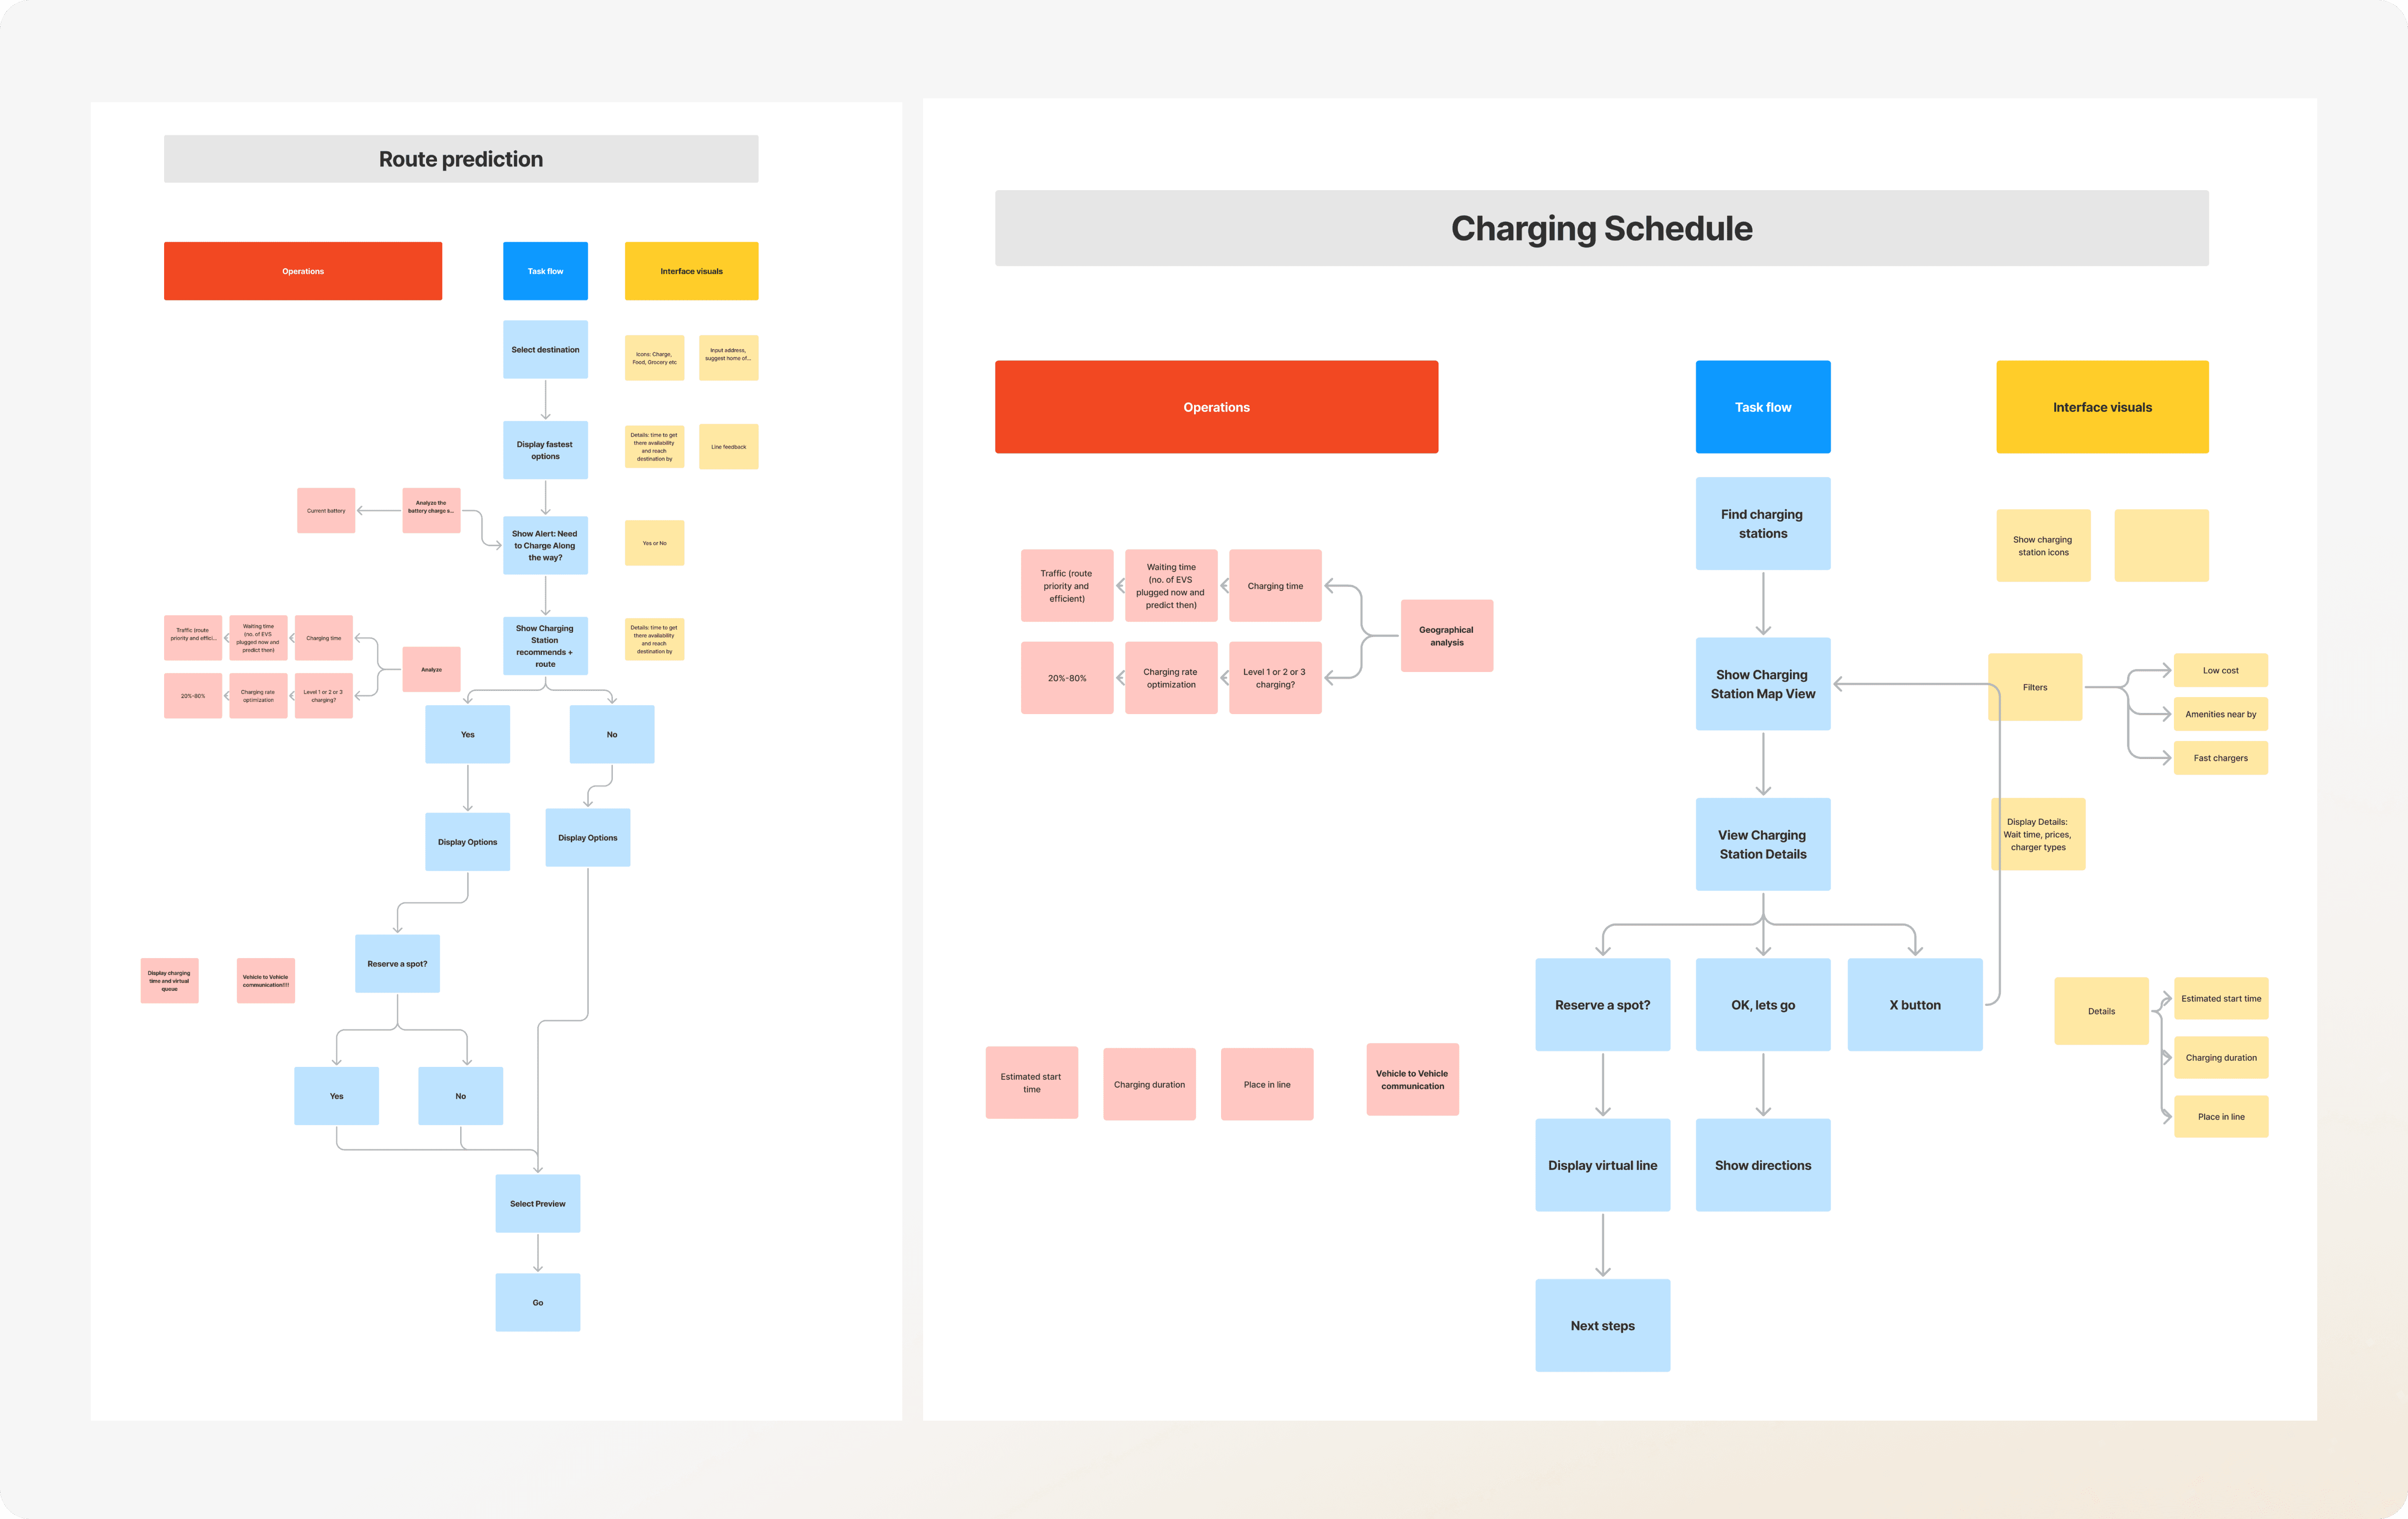2408x1519 pixels.
Task: Click the Show Charging Station Map View node
Action: tap(1762, 684)
